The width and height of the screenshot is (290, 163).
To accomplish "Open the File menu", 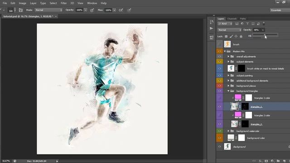I will tap(5, 3).
